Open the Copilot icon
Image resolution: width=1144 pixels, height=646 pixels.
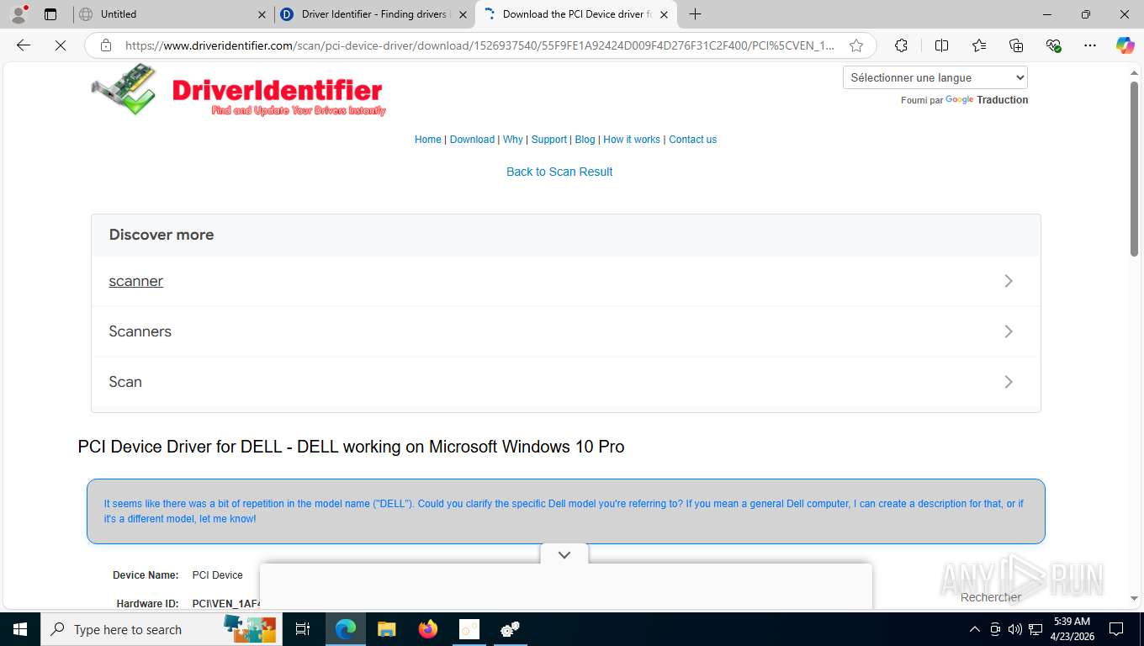point(1125,45)
